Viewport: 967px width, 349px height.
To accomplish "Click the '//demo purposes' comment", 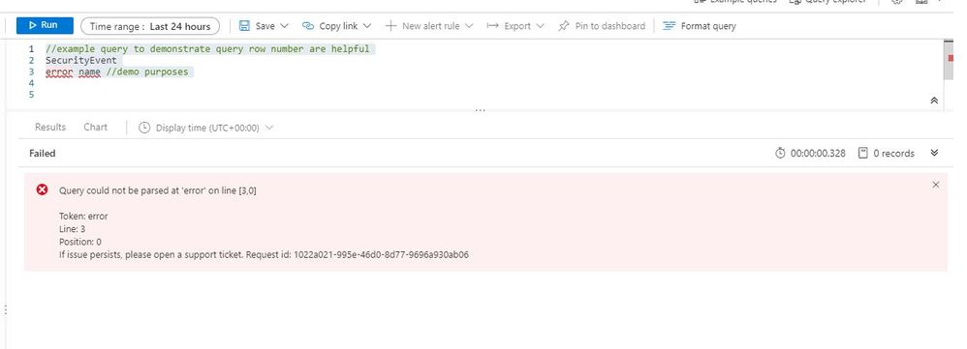I will pos(147,72).
